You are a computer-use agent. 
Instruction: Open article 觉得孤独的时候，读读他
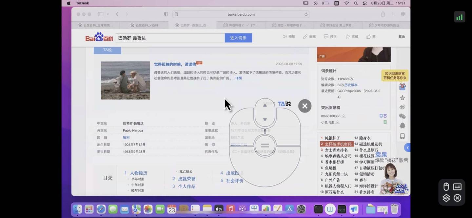coord(175,64)
